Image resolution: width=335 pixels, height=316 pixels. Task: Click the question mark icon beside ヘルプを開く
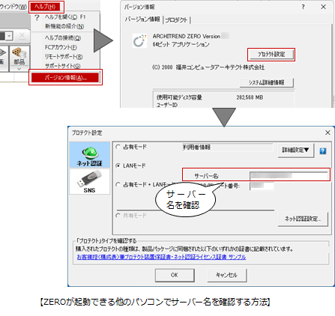37,17
